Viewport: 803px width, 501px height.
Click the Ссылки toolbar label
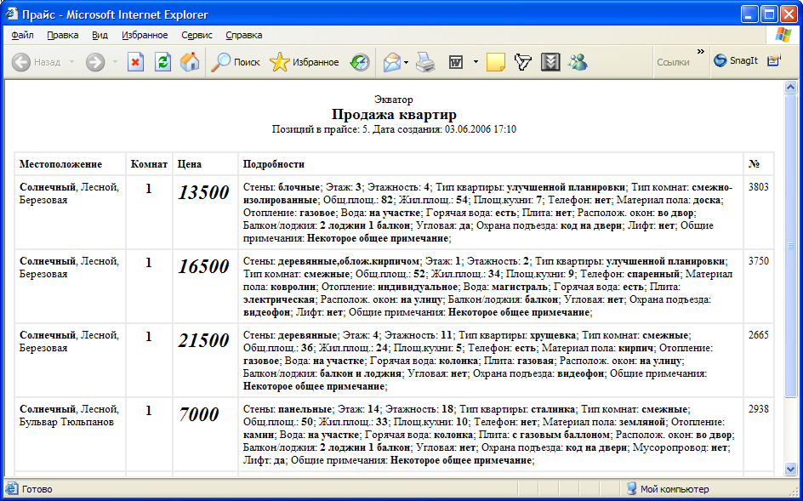(x=673, y=62)
